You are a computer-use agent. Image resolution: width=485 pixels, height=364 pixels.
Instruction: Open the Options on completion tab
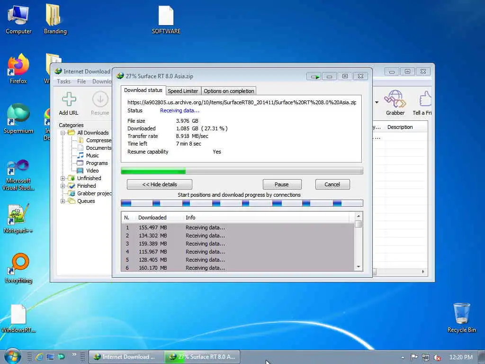(x=229, y=91)
